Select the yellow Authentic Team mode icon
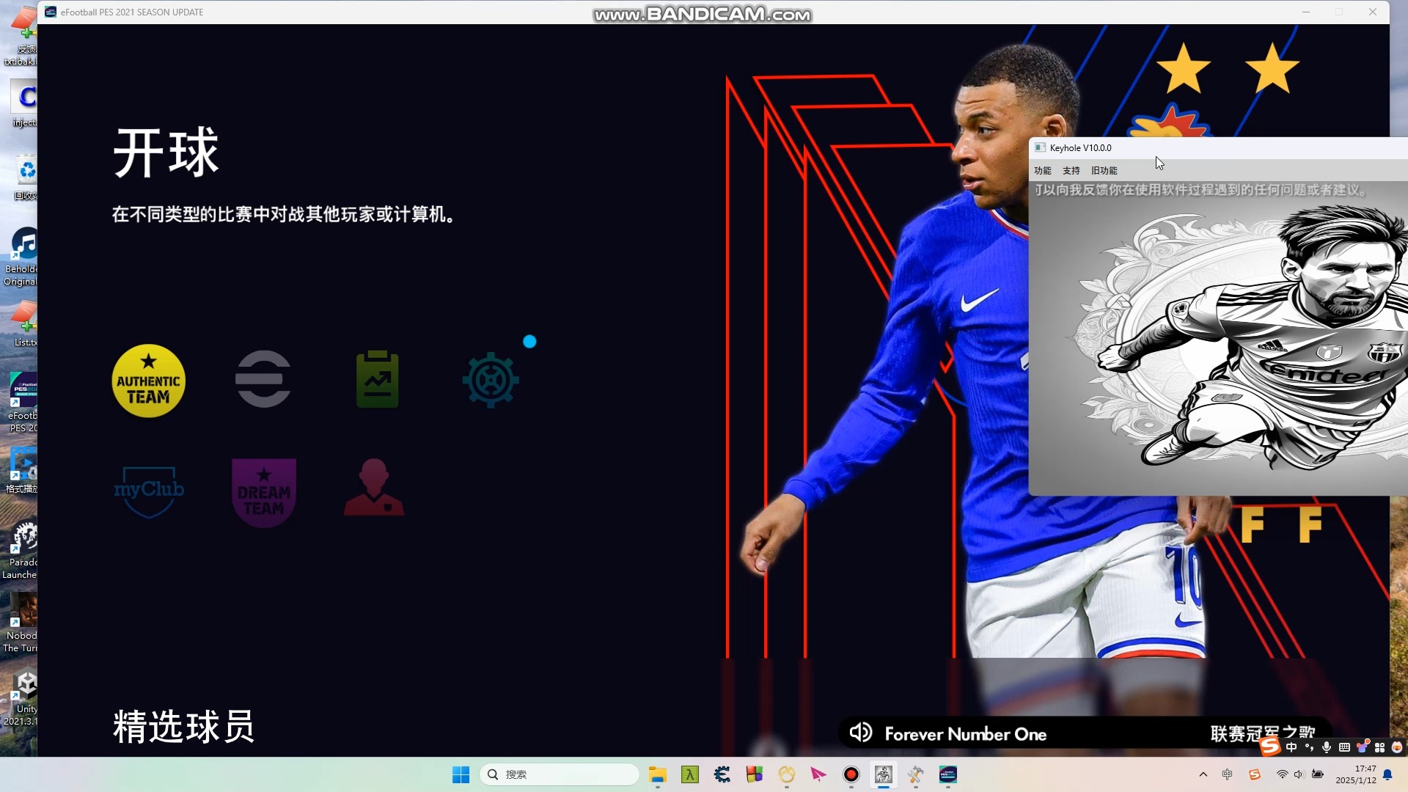 (148, 380)
